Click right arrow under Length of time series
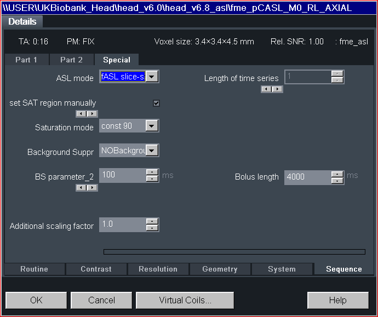Viewport: 378px width, 317px height. pos(277,89)
